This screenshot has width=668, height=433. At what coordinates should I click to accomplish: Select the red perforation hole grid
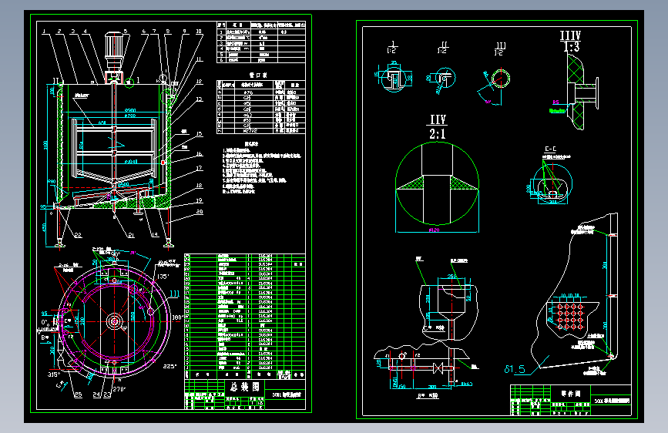(x=570, y=316)
